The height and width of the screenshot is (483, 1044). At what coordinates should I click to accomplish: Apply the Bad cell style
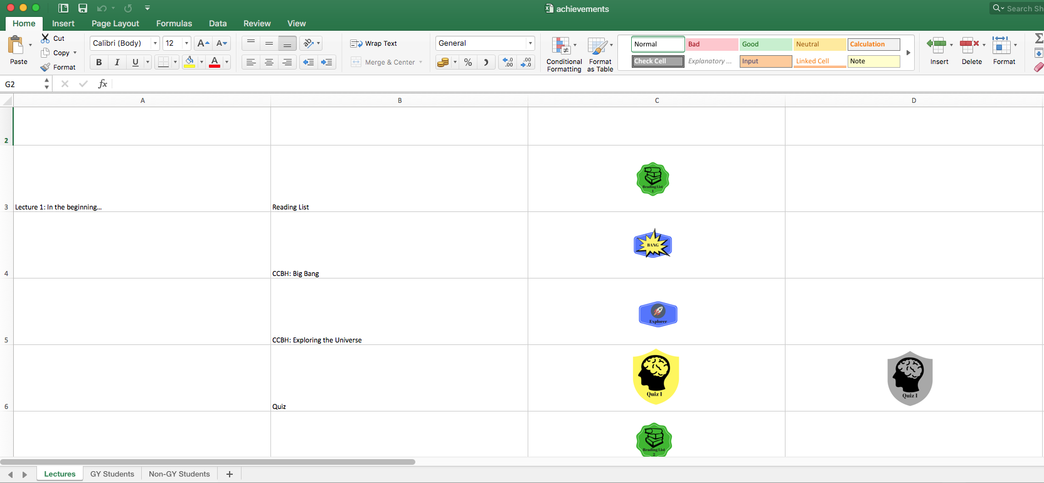pyautogui.click(x=711, y=45)
